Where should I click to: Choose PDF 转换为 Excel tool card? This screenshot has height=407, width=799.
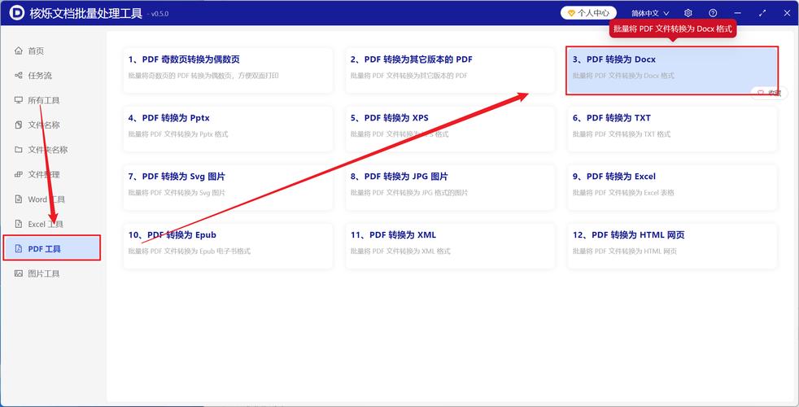(671, 185)
